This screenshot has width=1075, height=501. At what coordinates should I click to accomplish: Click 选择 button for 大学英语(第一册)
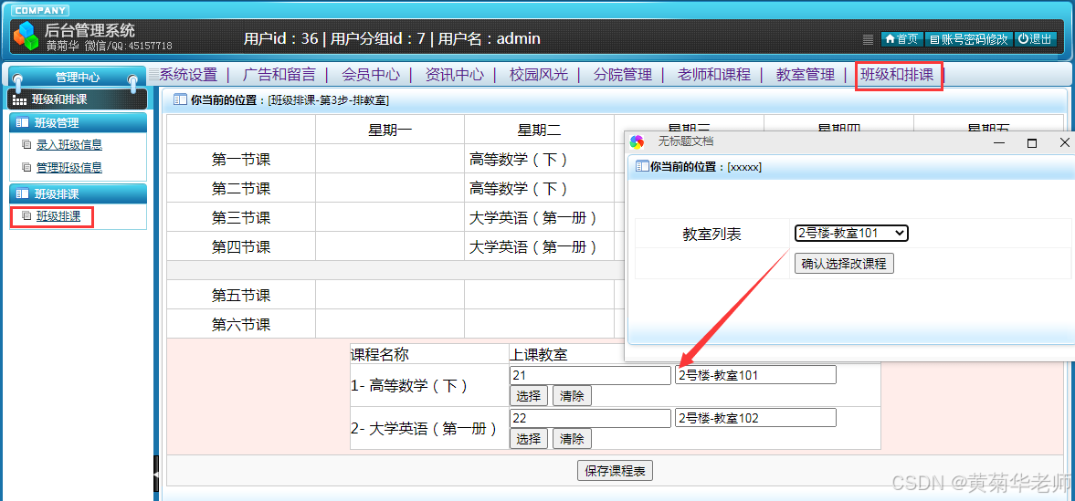coord(529,439)
